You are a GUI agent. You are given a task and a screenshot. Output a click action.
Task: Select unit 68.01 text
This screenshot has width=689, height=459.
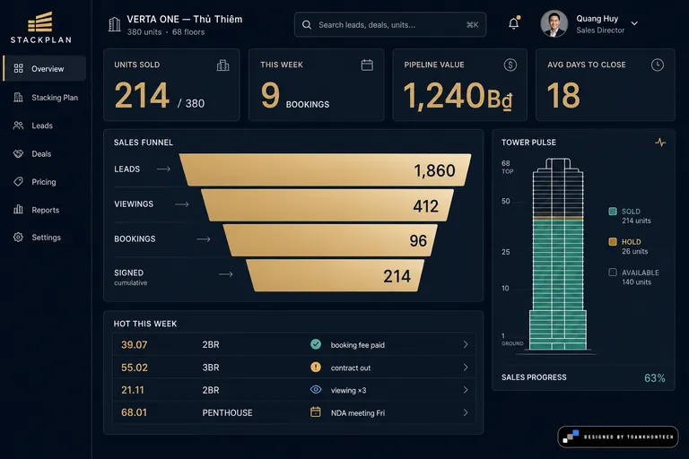[x=134, y=412]
